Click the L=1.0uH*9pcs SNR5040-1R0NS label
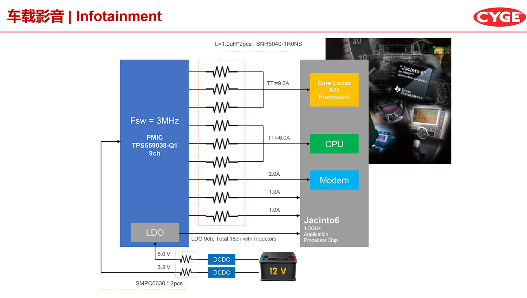The image size is (527, 298). pyautogui.click(x=258, y=44)
